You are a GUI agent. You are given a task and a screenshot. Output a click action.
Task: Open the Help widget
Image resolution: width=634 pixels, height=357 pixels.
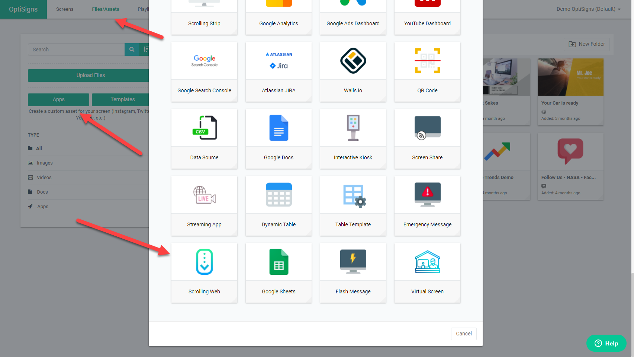(606, 343)
